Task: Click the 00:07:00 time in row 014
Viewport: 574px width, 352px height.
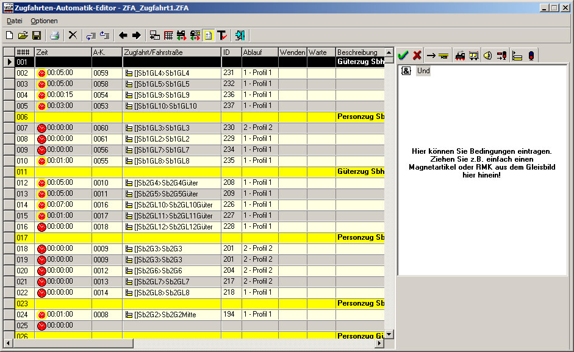Action: pyautogui.click(x=60, y=204)
